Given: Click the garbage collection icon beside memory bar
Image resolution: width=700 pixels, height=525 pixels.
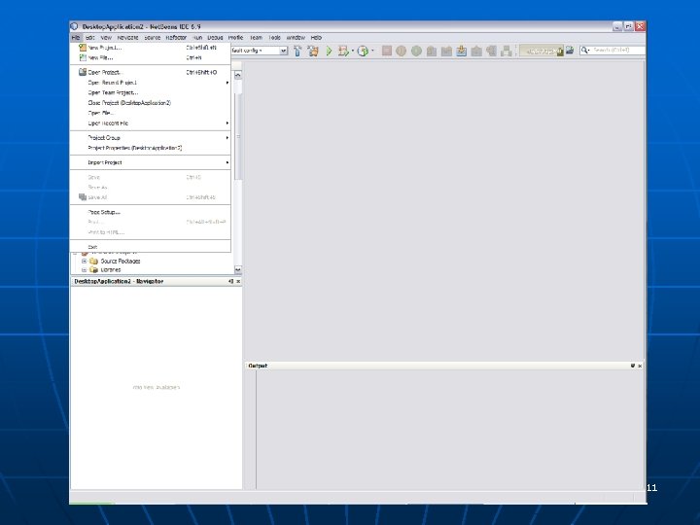Looking at the screenshot, I should point(570,51).
